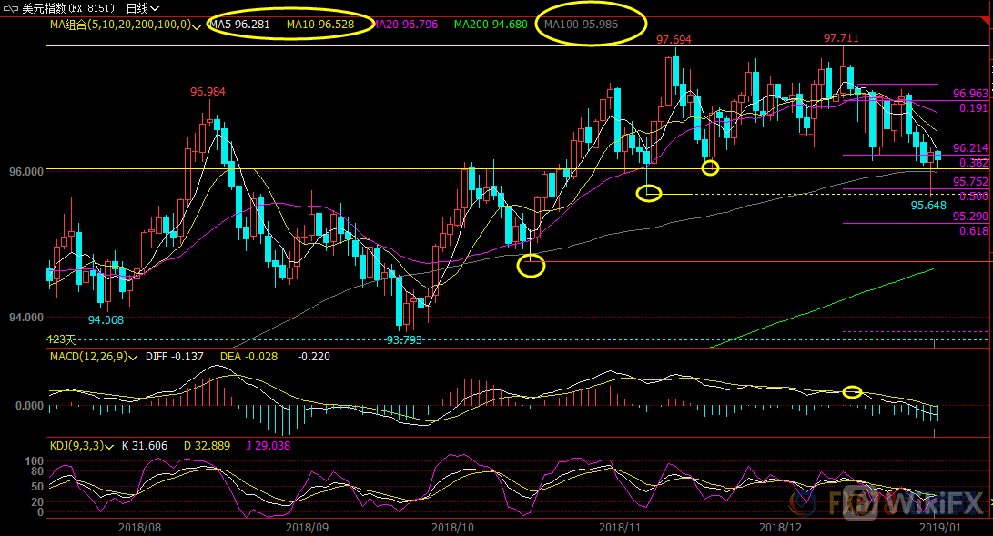Screen dimensions: 993x536
Task: Select the 0.618 Fibonacci level label
Action: 973,232
